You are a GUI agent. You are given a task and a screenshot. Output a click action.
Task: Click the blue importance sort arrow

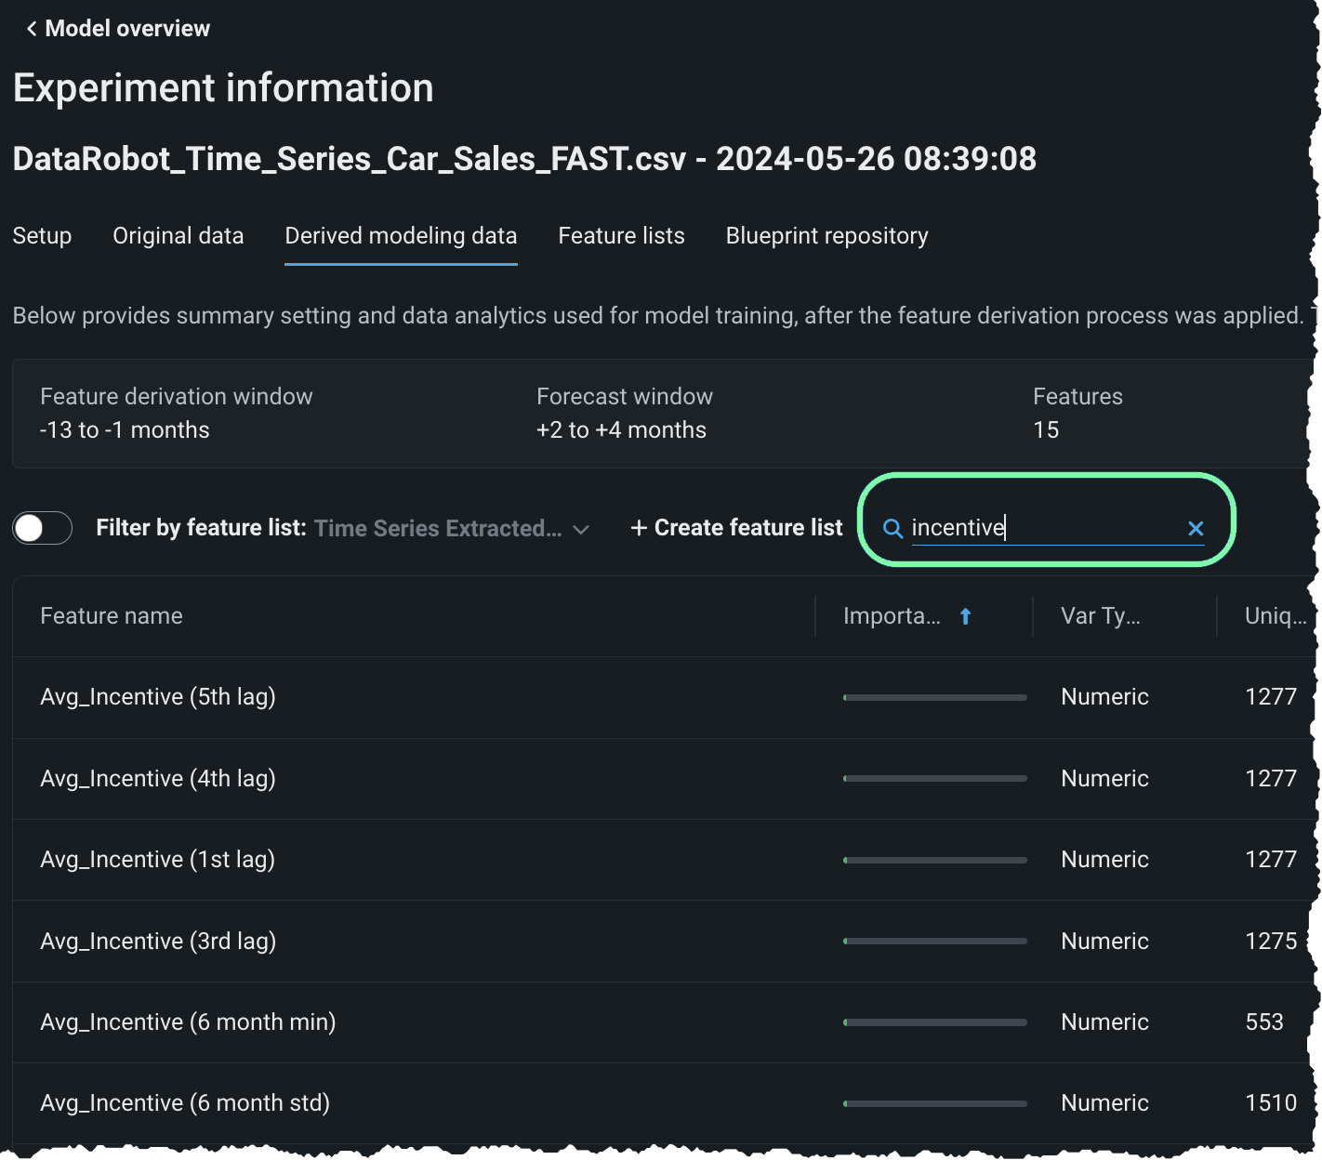pos(965,616)
